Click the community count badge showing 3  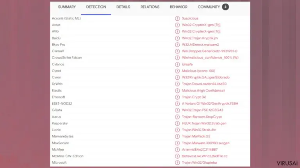tap(225, 7)
